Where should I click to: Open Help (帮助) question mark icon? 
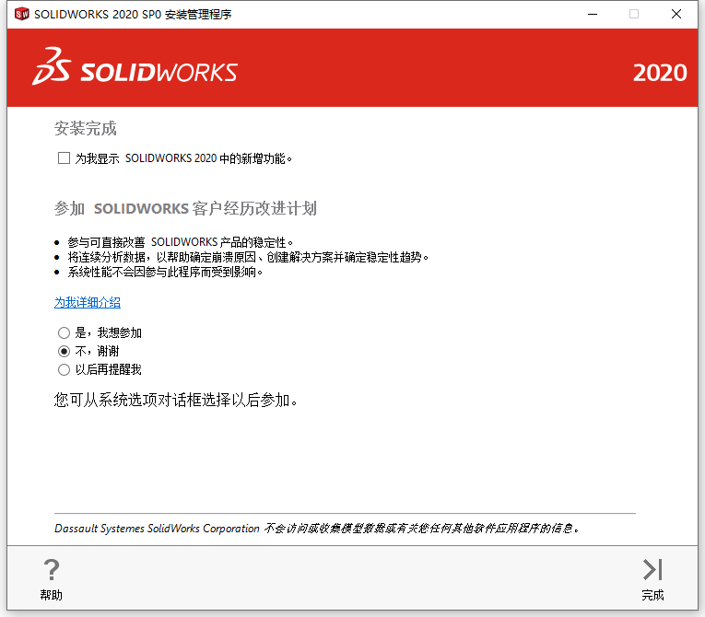pos(52,570)
